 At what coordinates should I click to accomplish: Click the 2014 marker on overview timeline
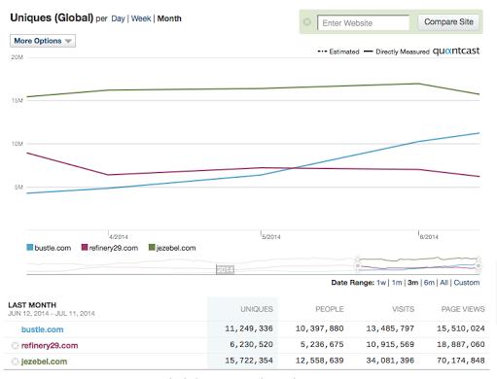225,270
